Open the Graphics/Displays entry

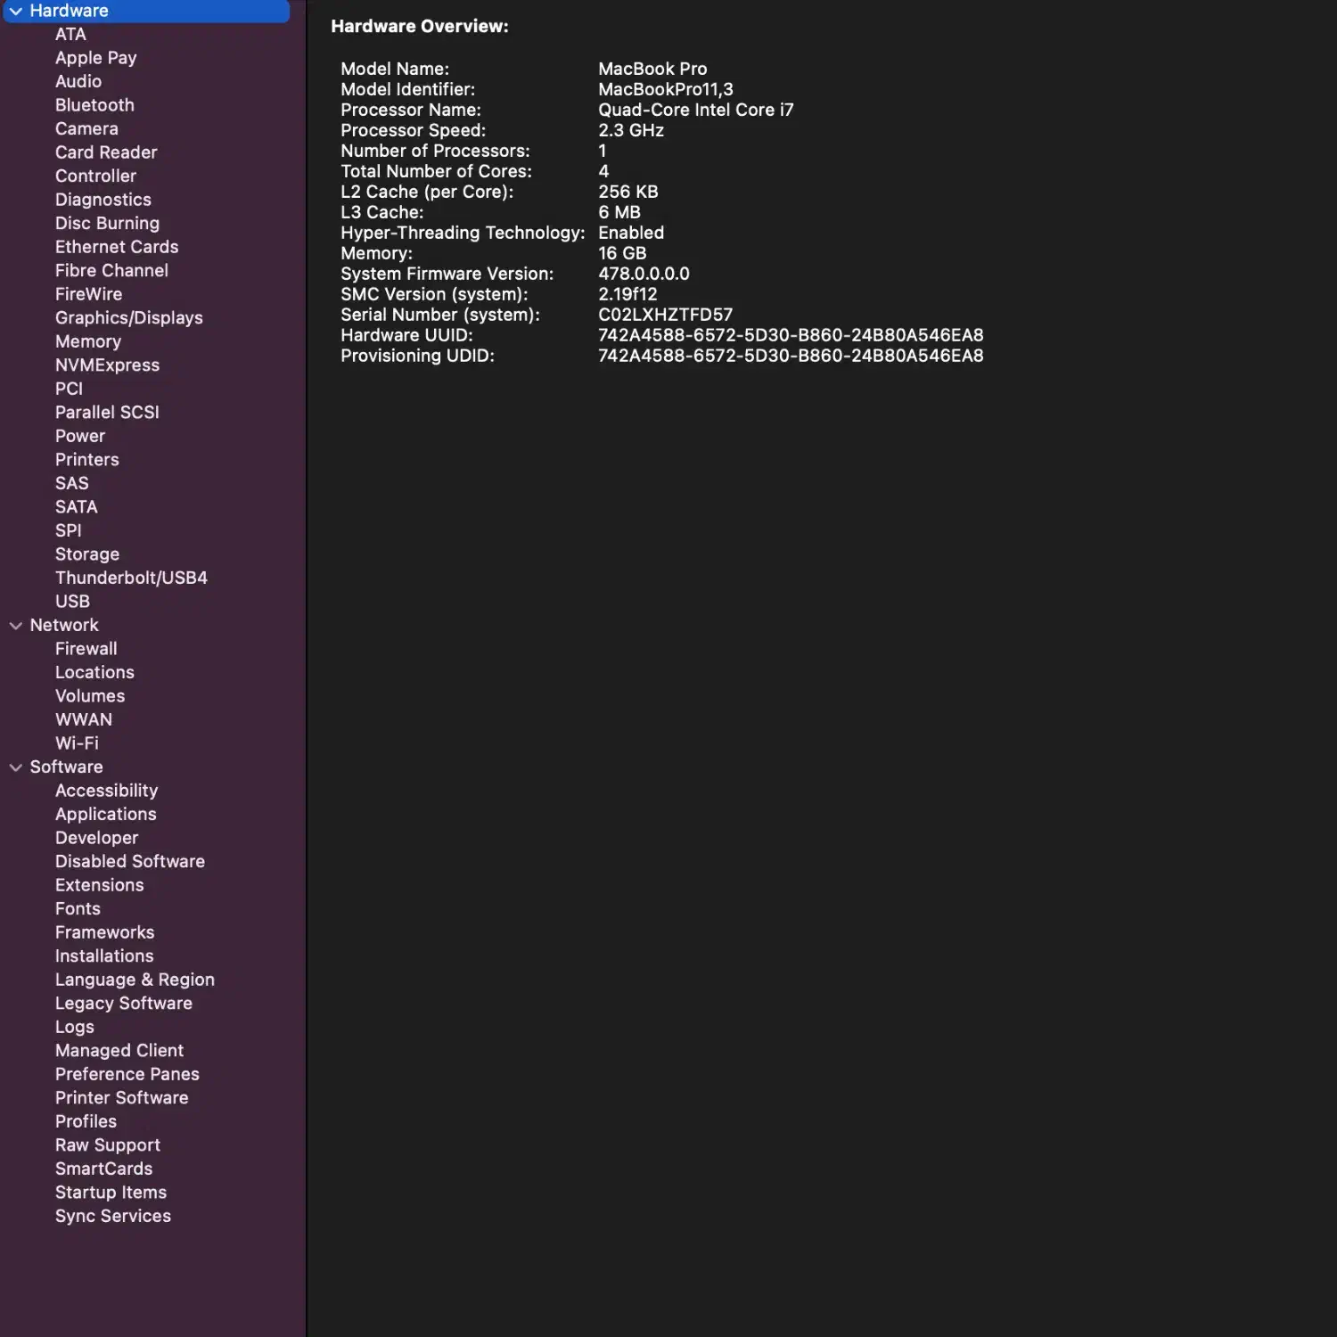pos(128,318)
